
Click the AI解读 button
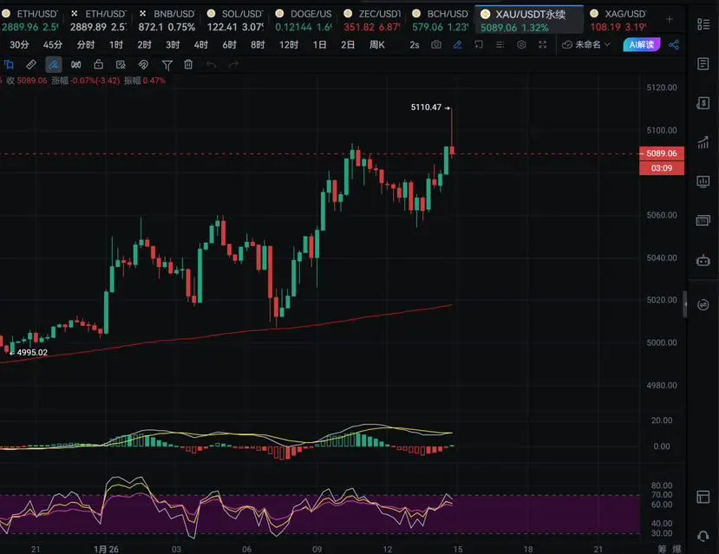click(642, 44)
